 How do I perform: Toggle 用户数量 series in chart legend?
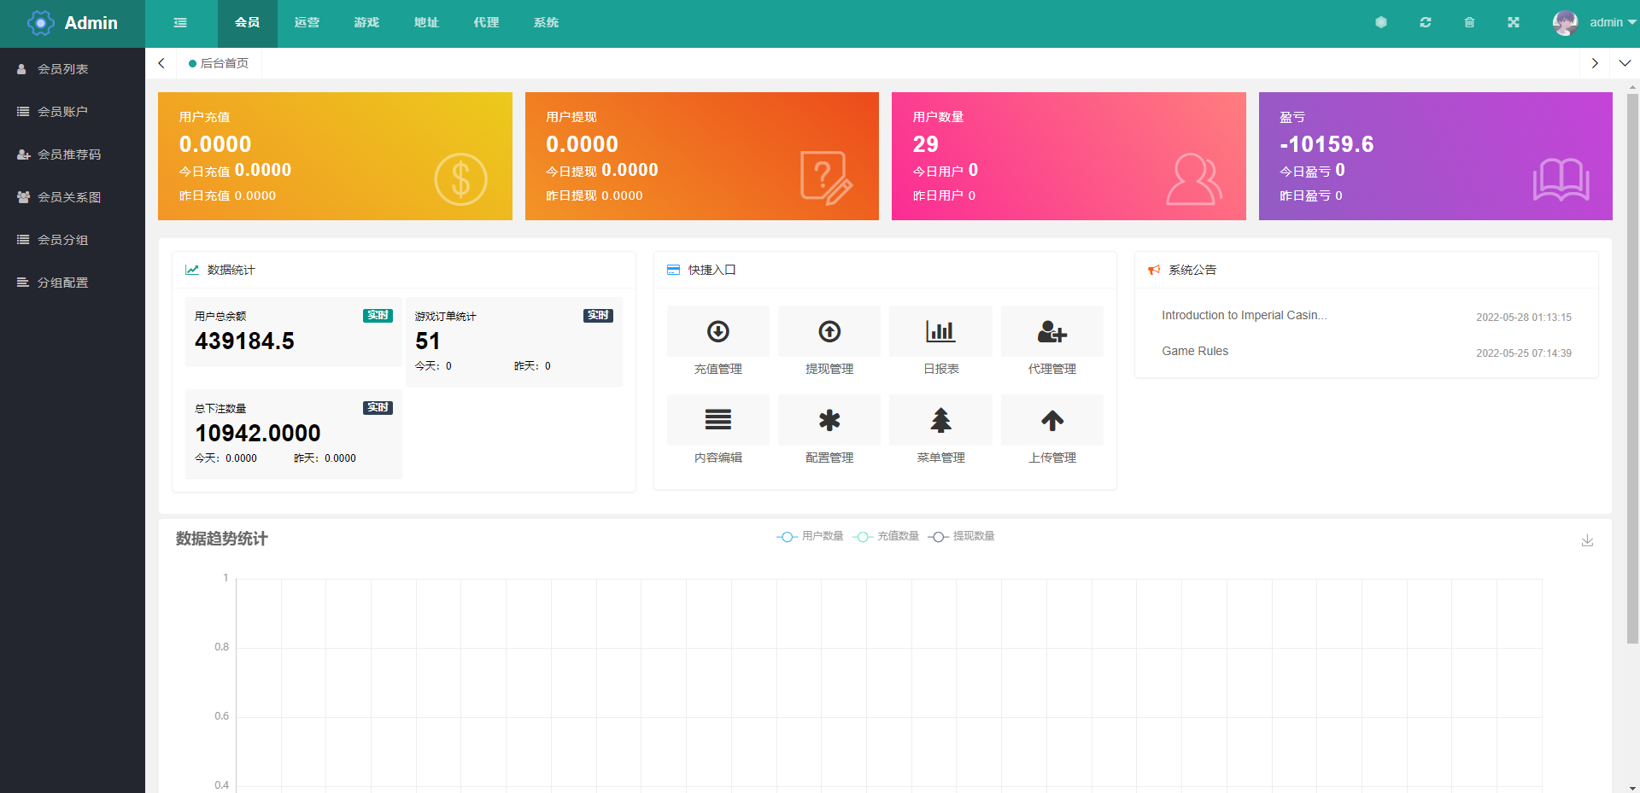[x=811, y=536]
